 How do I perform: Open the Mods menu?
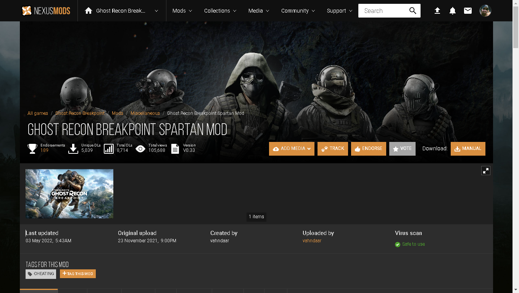pos(182,11)
